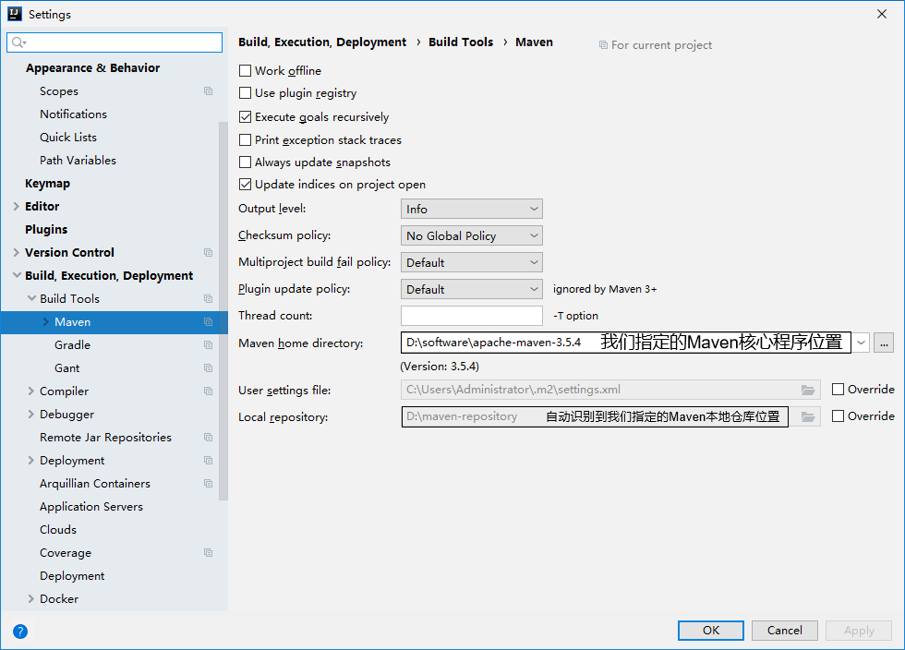
Task: Open the Checksum policy dropdown
Action: [472, 235]
